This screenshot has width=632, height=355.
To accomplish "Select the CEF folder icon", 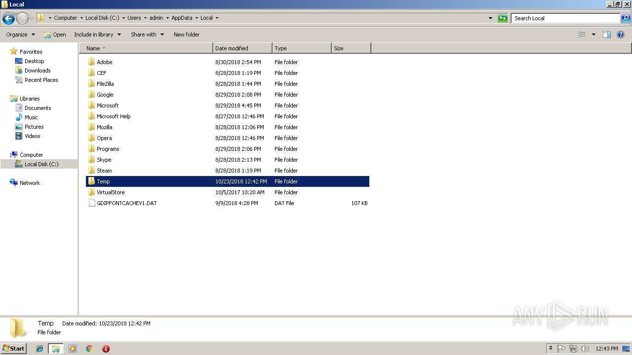I will [91, 73].
